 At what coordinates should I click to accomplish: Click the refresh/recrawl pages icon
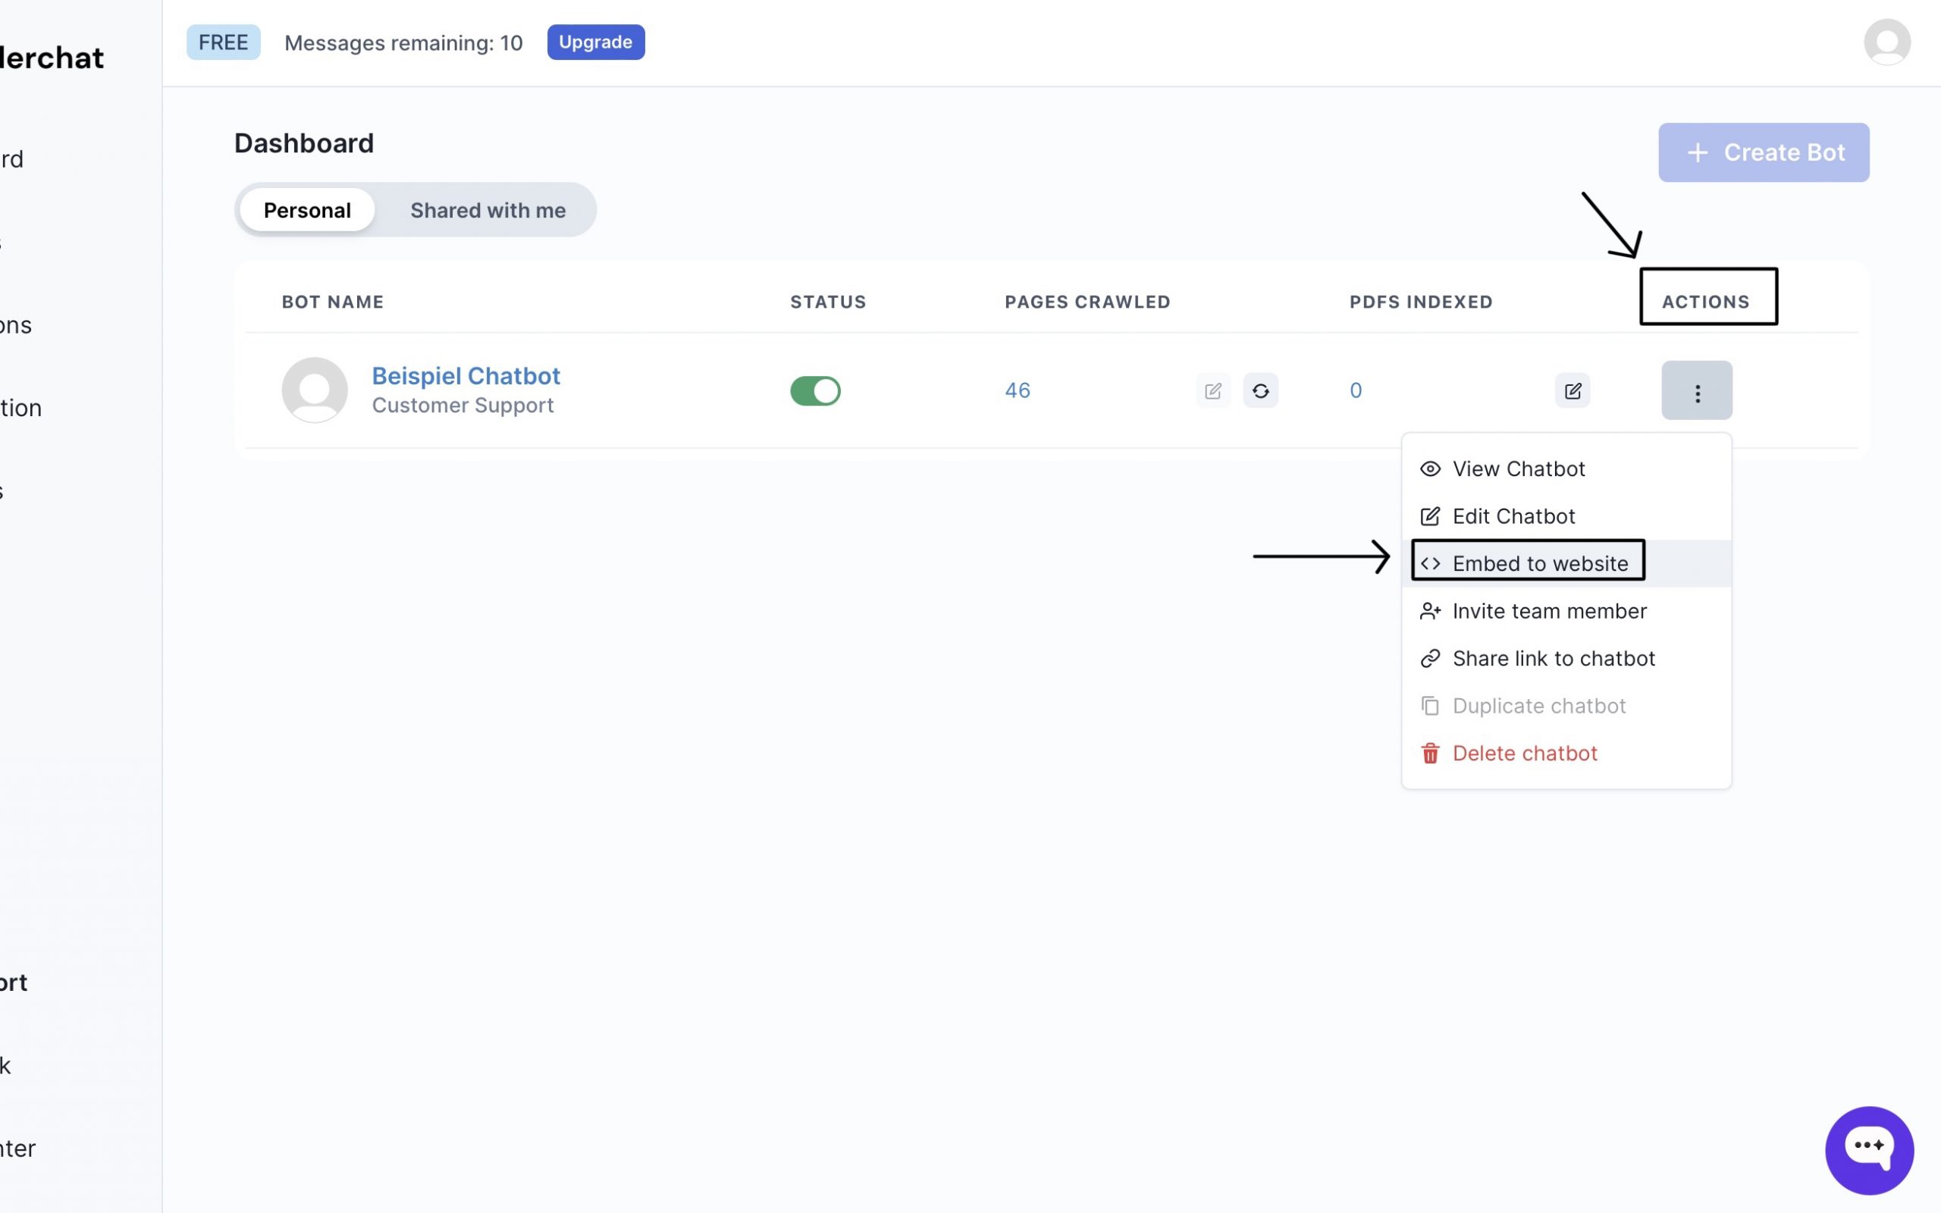tap(1259, 390)
